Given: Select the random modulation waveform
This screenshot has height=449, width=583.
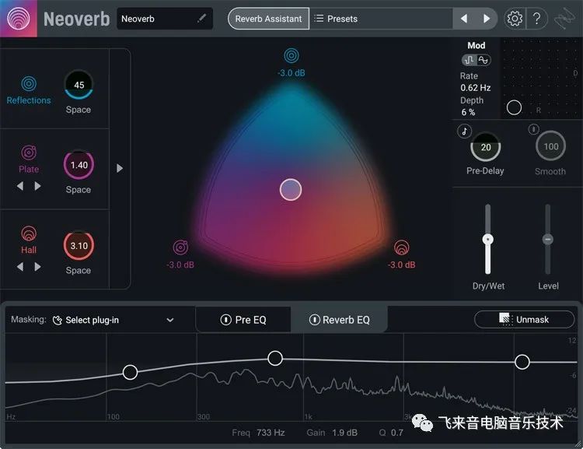Looking at the screenshot, I should coord(470,60).
